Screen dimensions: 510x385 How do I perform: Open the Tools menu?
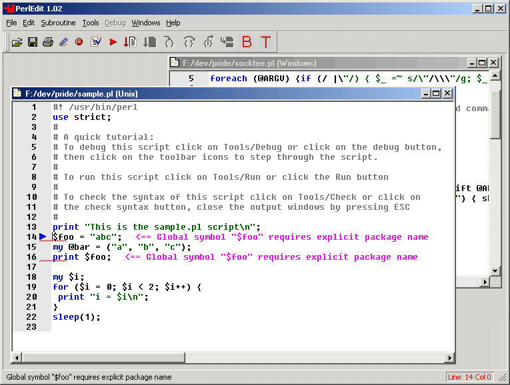tap(91, 23)
